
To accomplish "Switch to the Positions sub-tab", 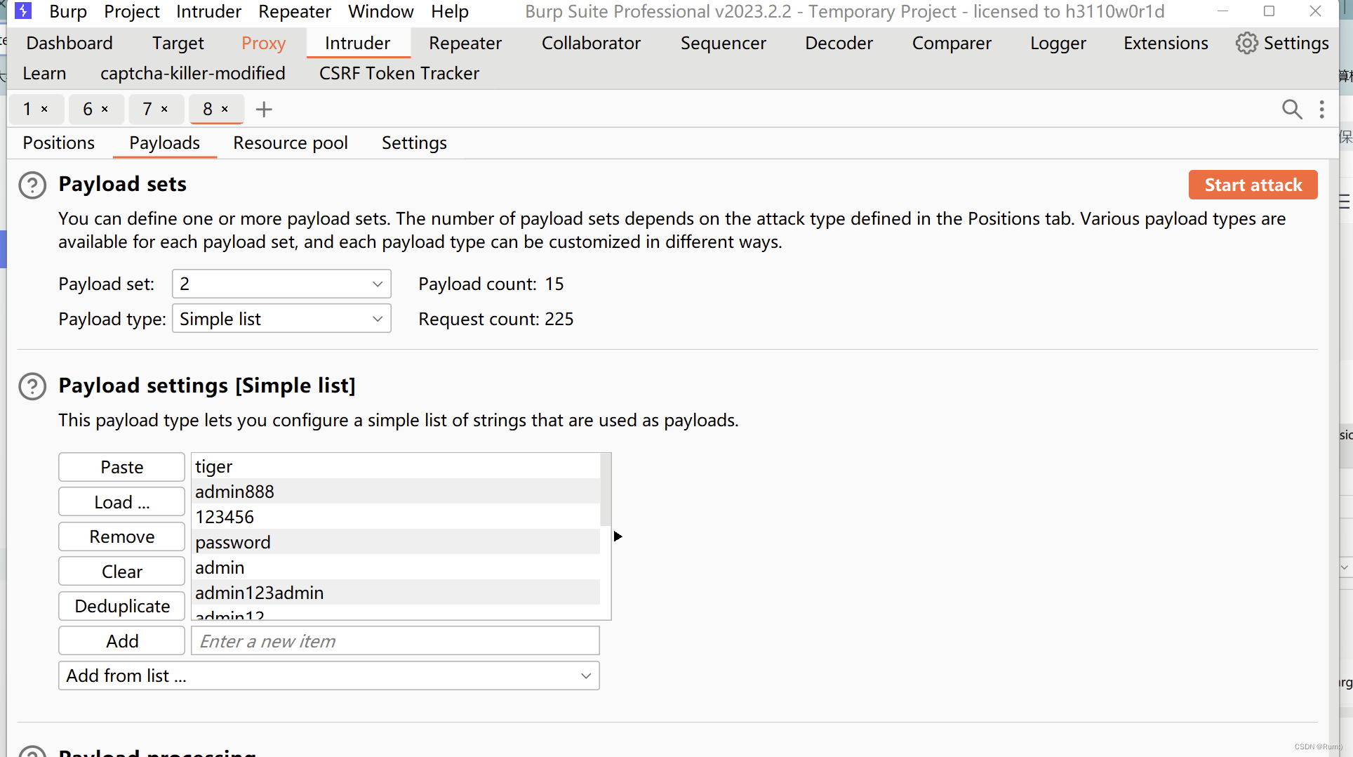I will coord(59,143).
